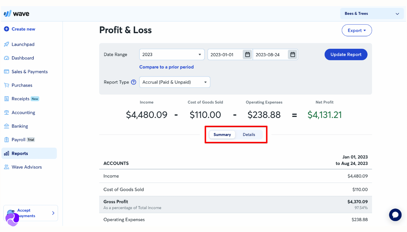This screenshot has height=232, width=407.
Task: Click the Dashboard gauge icon
Action: tap(6, 58)
